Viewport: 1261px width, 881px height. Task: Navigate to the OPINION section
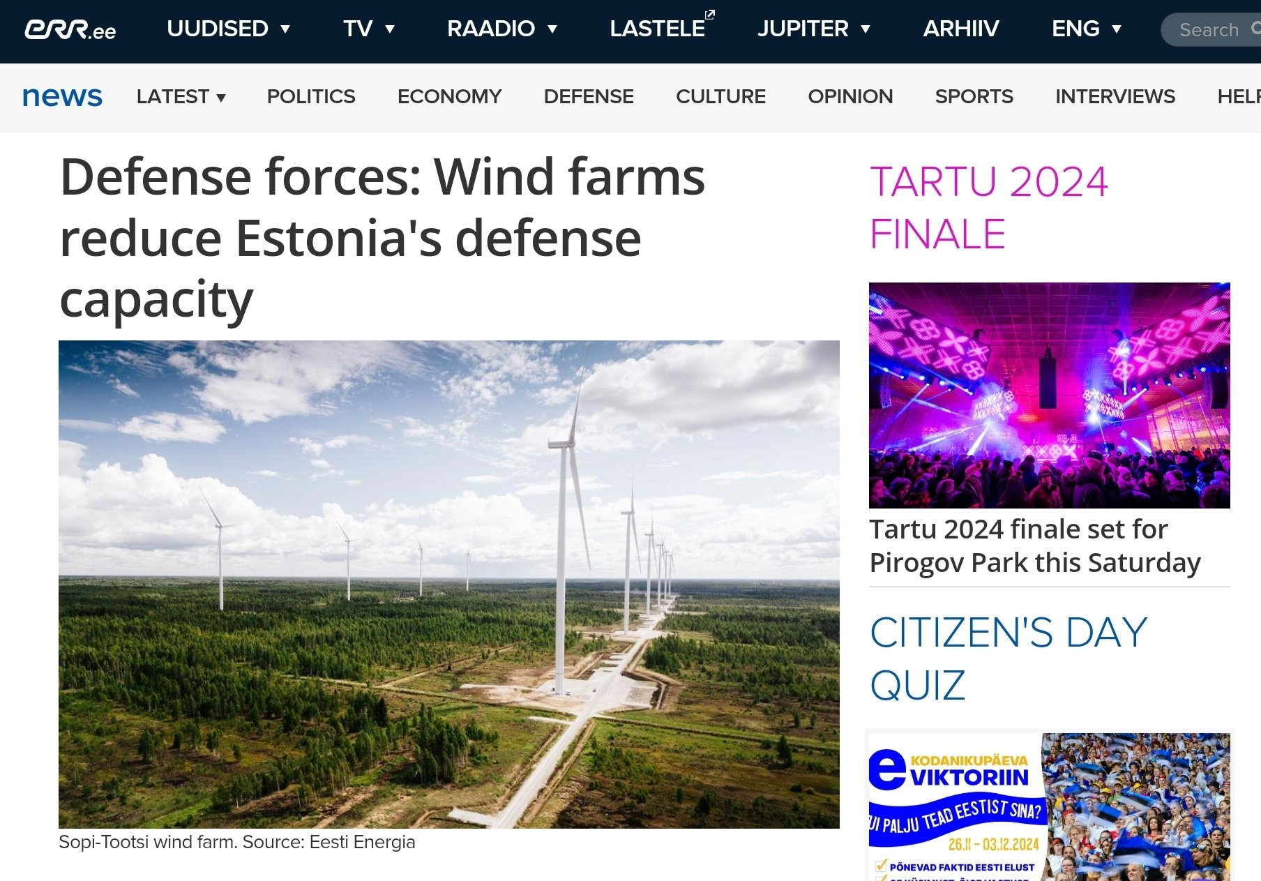pyautogui.click(x=850, y=96)
